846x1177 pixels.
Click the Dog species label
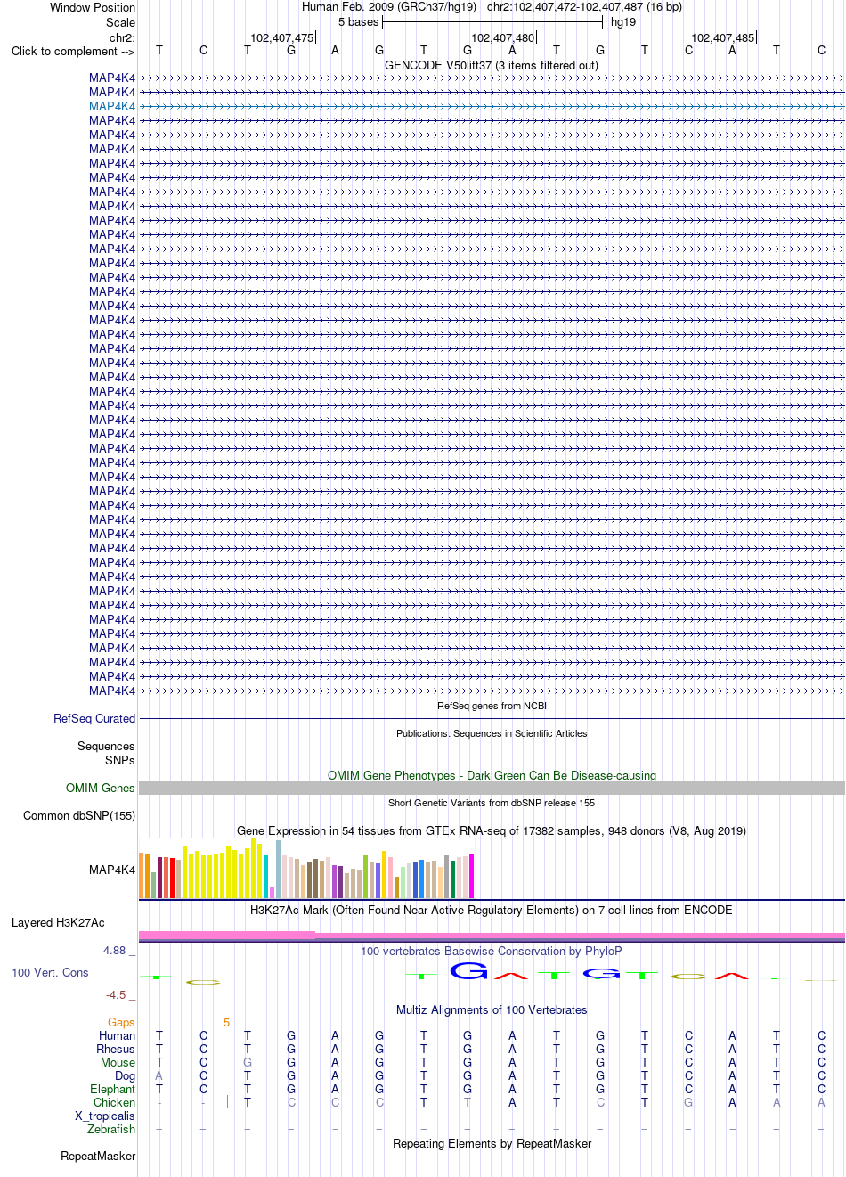(x=125, y=1075)
